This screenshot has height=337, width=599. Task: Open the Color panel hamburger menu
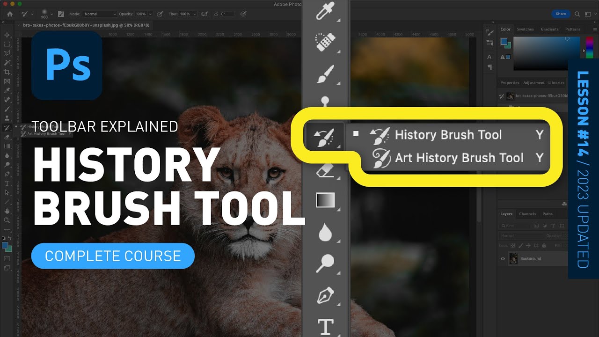[595, 29]
